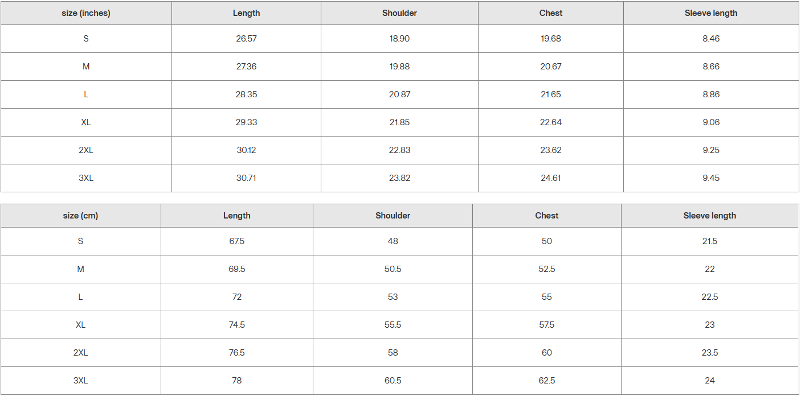Image resolution: width=801 pixels, height=396 pixels.
Task: Click the Length header in the cm table
Action: [x=236, y=216]
